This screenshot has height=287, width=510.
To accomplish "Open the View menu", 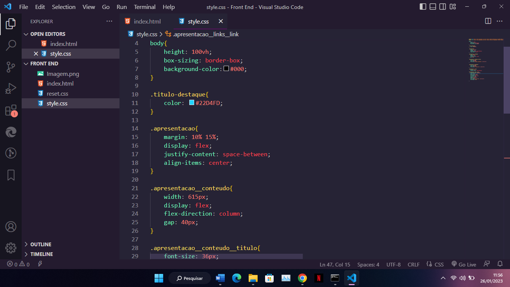I will 89,7.
